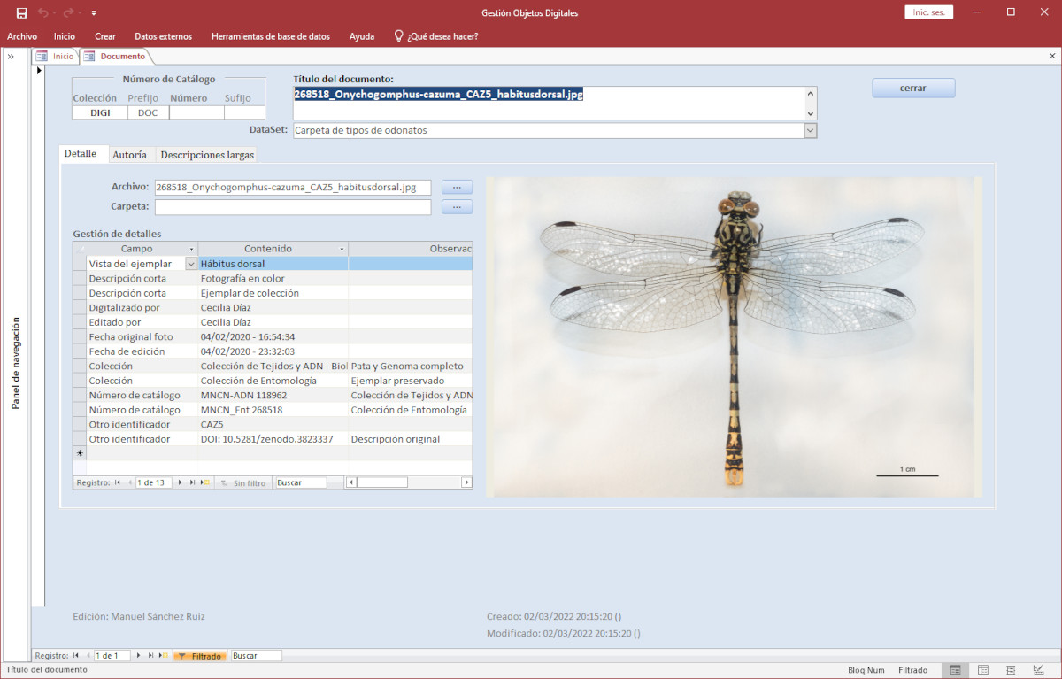Click browse button next to Archivo field

pos(457,187)
